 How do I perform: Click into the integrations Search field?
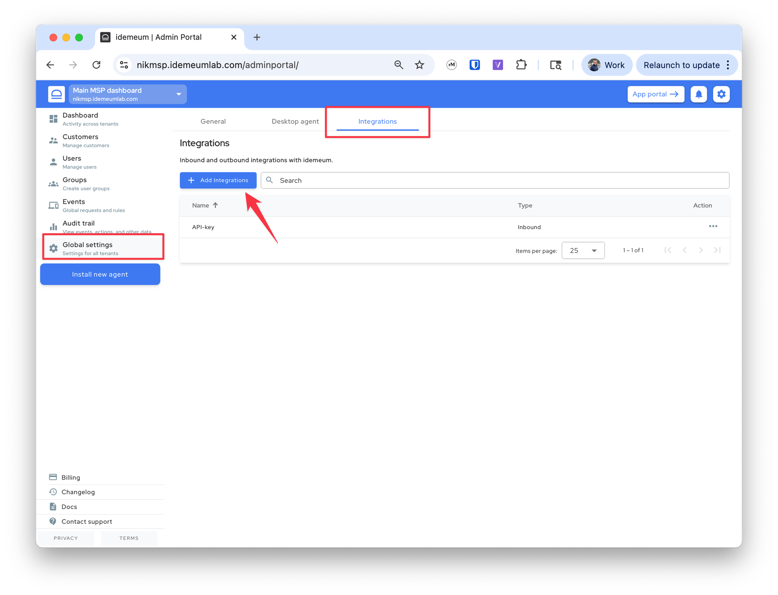pos(495,180)
